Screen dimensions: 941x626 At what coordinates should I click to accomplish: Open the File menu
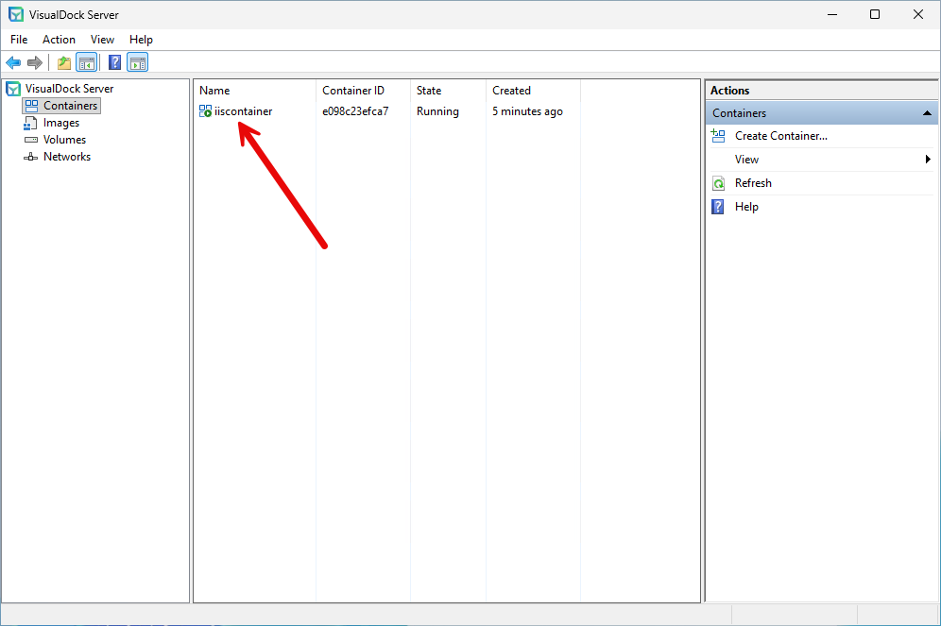19,40
